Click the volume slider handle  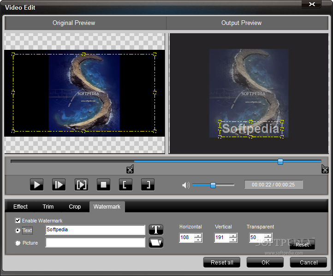click(x=213, y=185)
